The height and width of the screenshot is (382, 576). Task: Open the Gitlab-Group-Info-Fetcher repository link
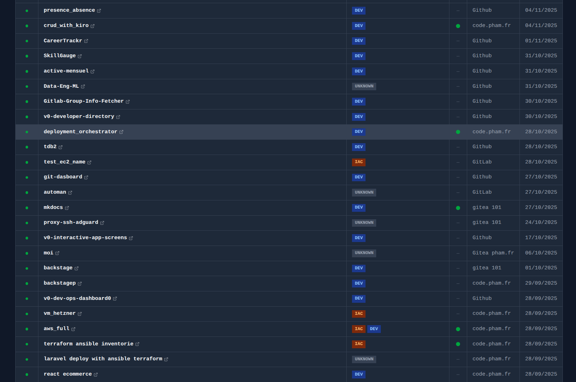click(x=84, y=101)
